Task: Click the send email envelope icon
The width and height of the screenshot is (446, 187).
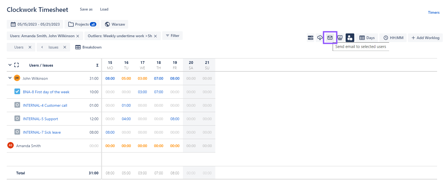Action: 330,38
